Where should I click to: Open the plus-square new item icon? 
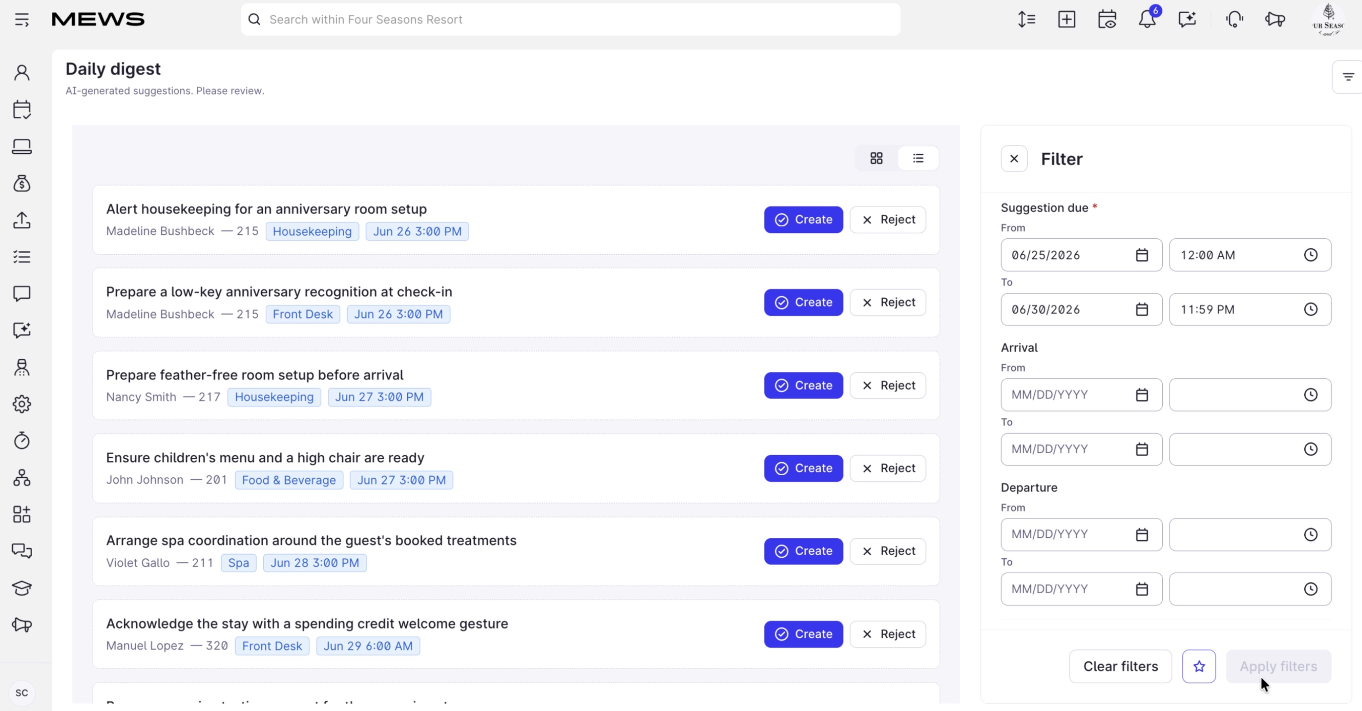tap(1066, 20)
